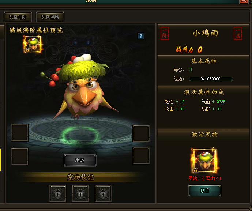
Task: Select the upper right empty equipment slot
Action: coord(141,133)
